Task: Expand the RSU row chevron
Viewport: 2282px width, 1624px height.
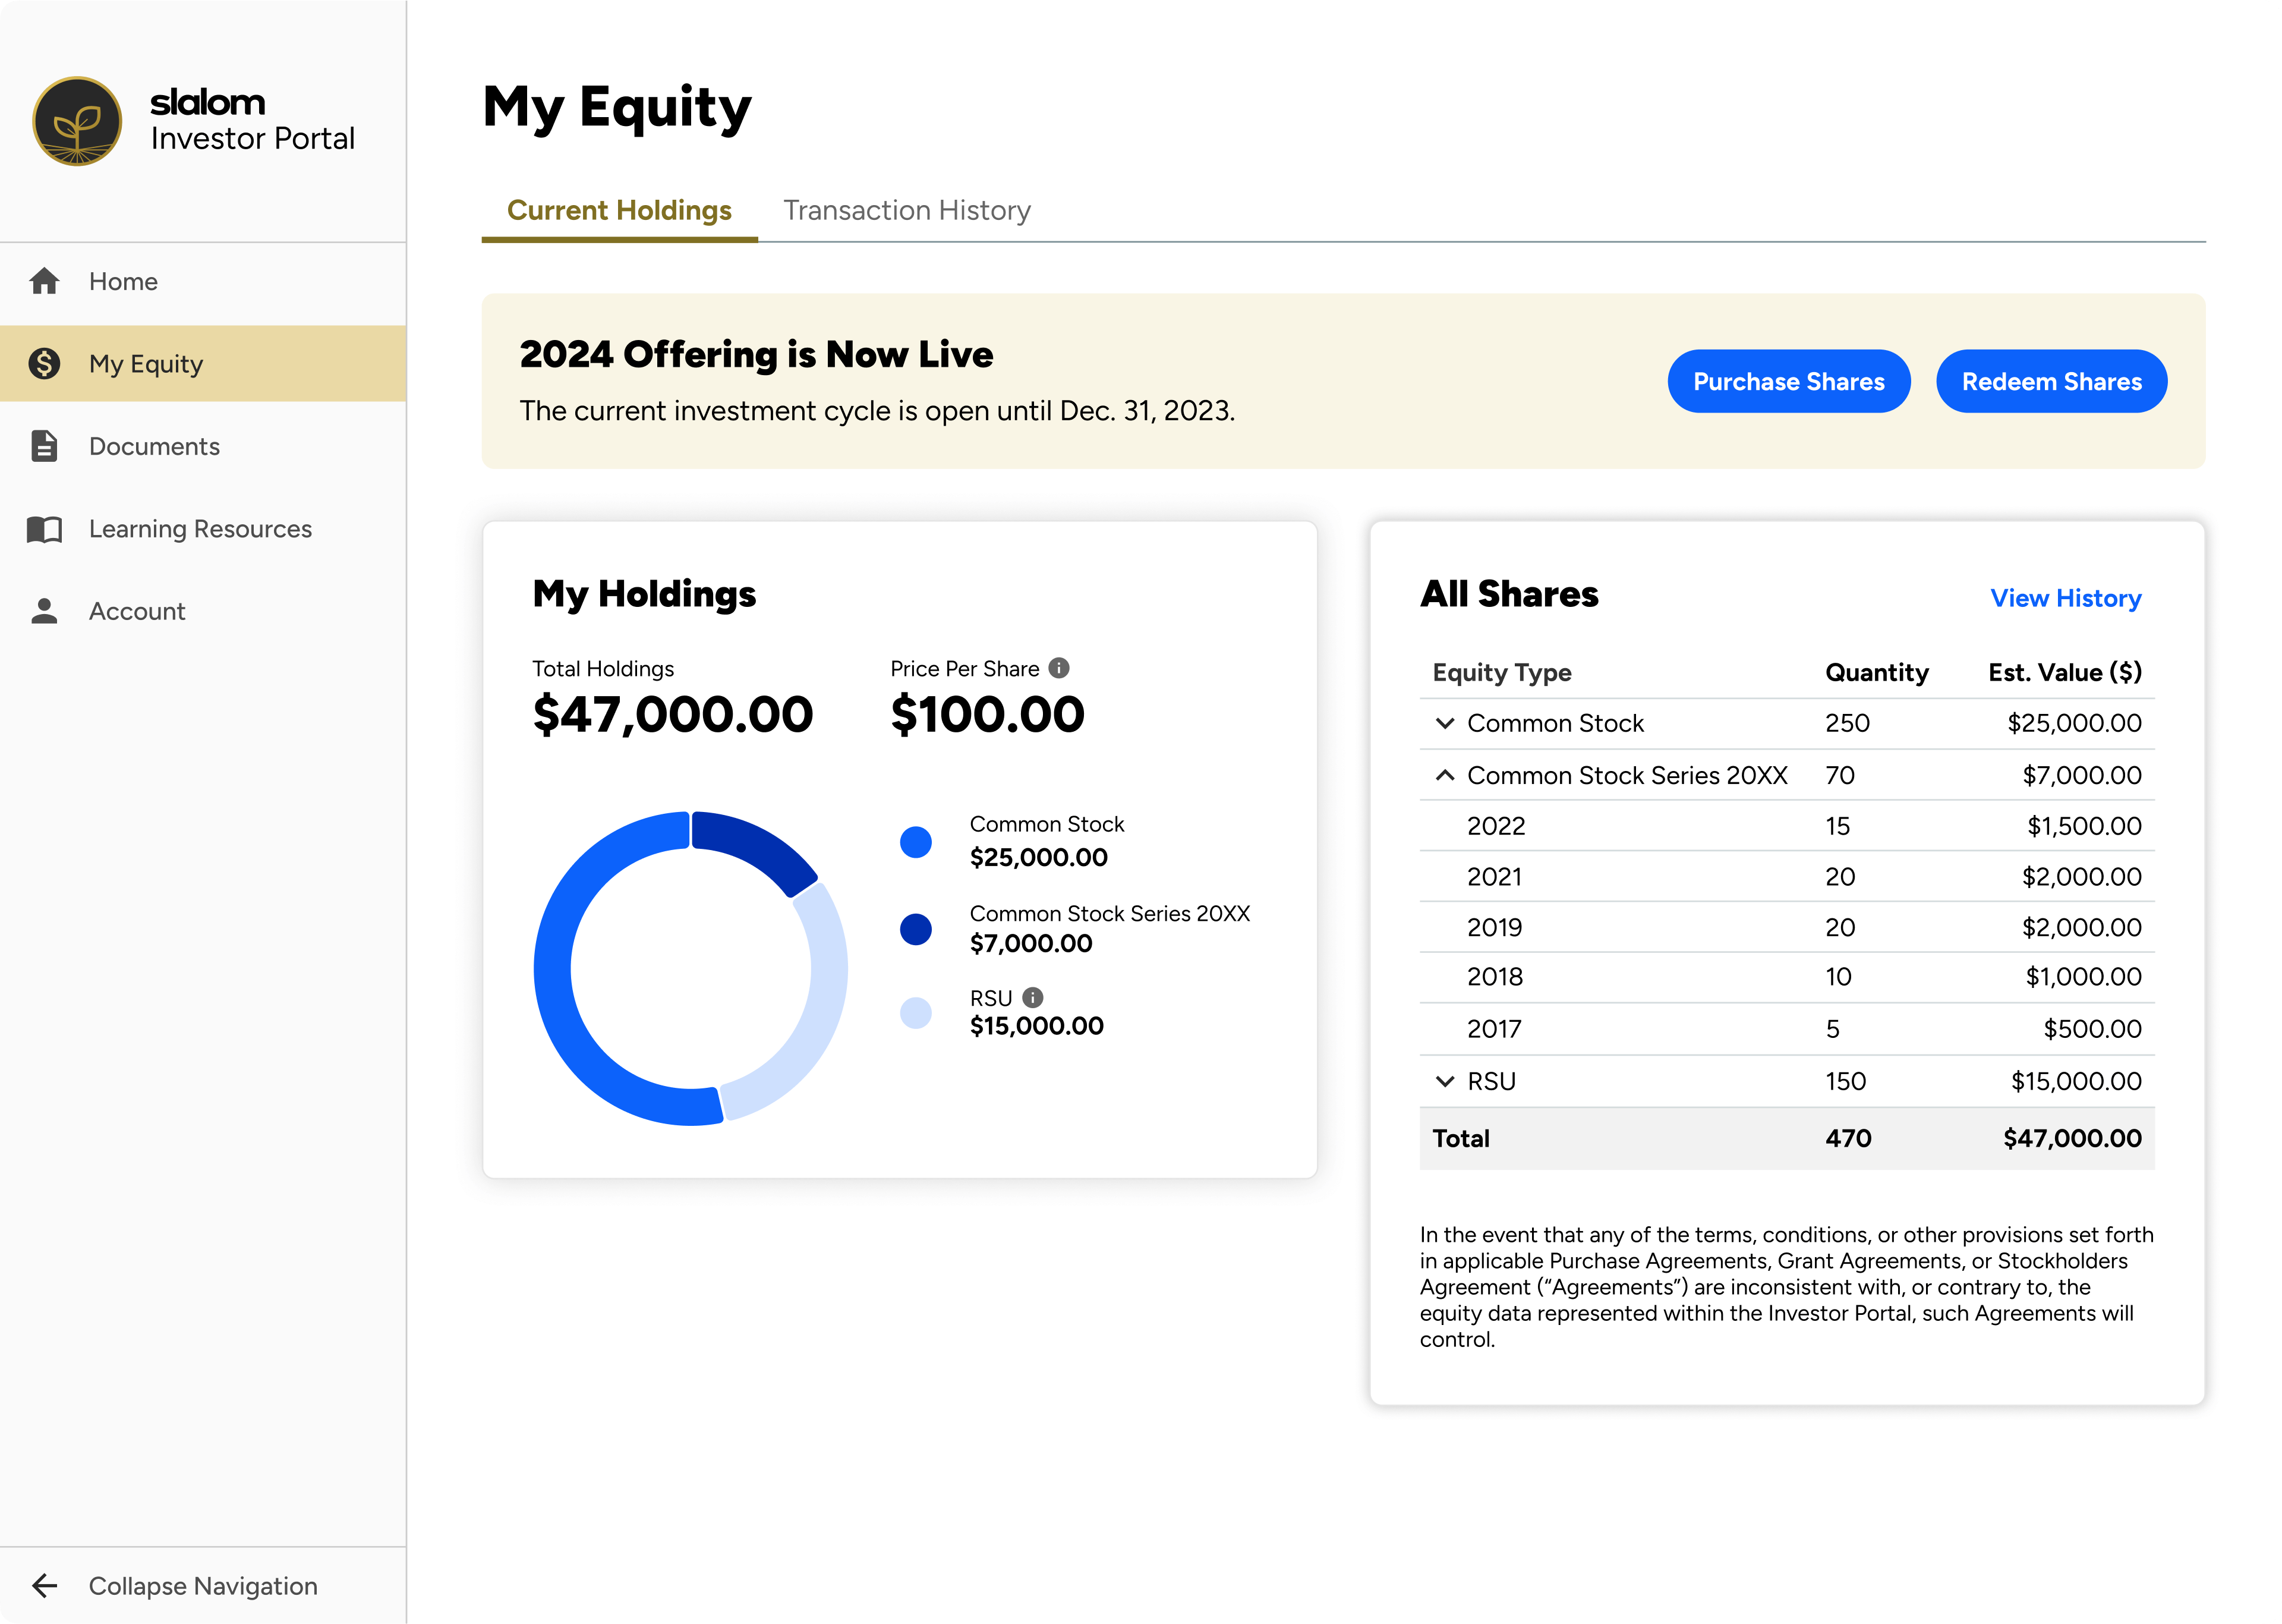Action: point(1444,1081)
